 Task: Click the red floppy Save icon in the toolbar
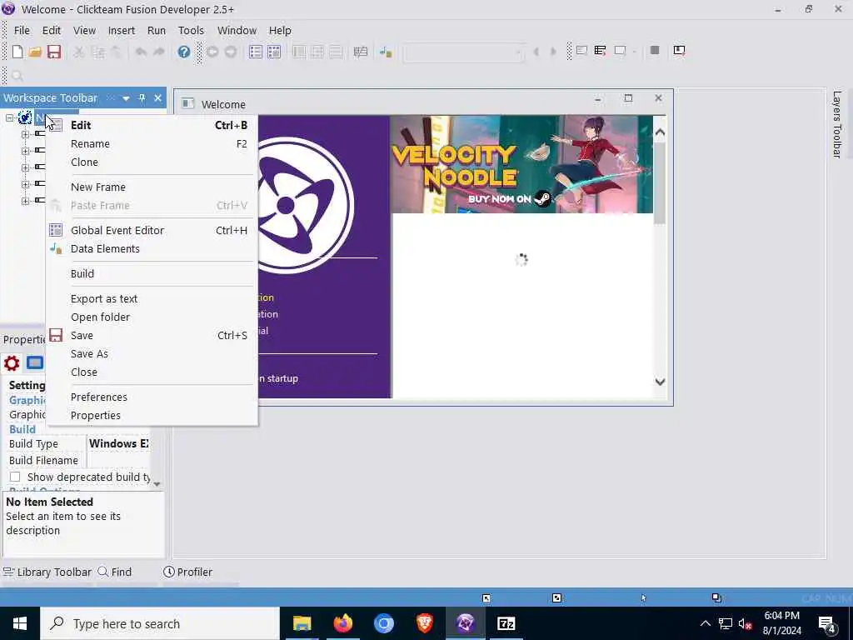click(54, 52)
